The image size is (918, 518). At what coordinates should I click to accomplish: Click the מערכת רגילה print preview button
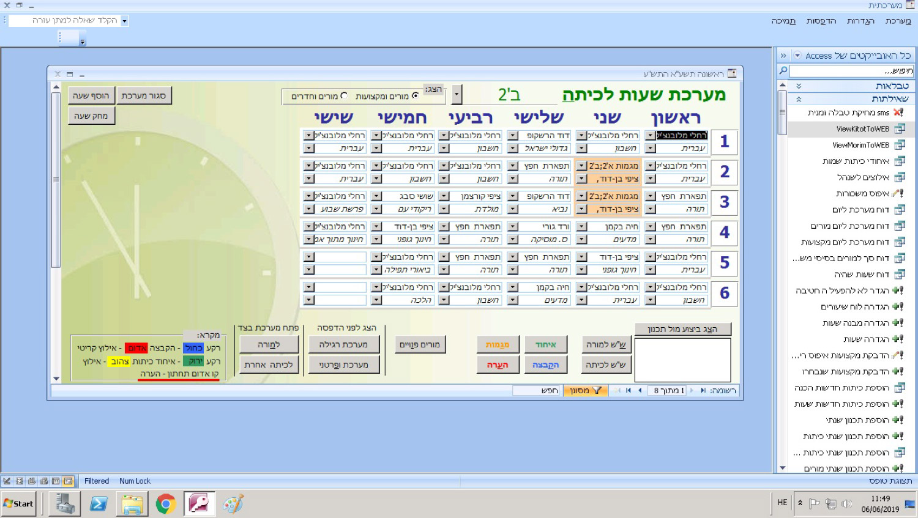343,344
